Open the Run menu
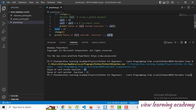This screenshot has width=196, height=110. tap(43, 2)
